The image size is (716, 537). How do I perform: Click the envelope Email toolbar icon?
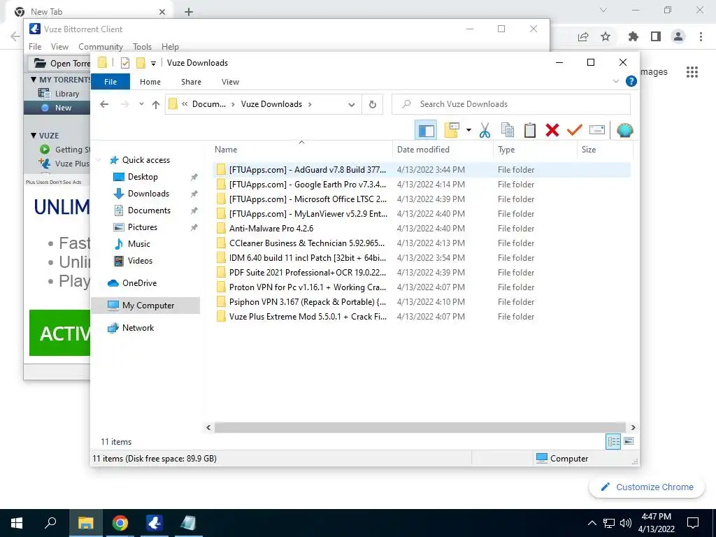tap(597, 130)
